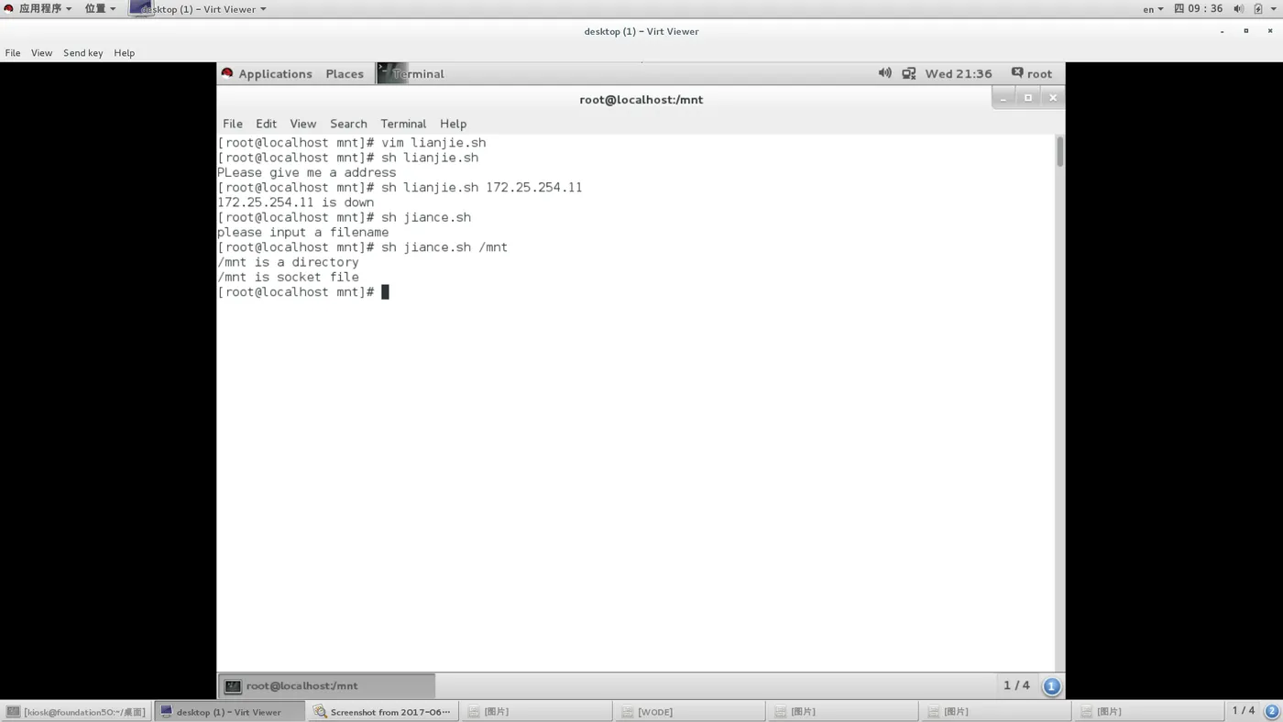The width and height of the screenshot is (1283, 722).
Task: Click the terminal's vertical scrollbar handle
Action: (1060, 151)
